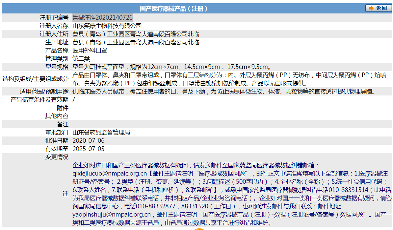Click the 有效期至 label
393x230 pixels.
(x=57, y=149)
